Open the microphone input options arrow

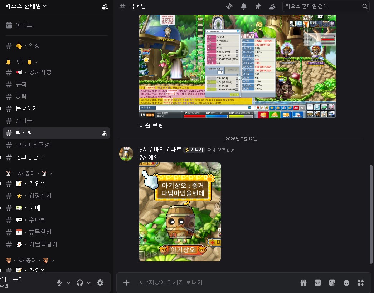(x=68, y=283)
